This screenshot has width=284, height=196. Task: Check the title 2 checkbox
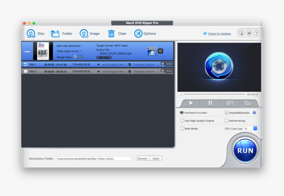click(25, 71)
